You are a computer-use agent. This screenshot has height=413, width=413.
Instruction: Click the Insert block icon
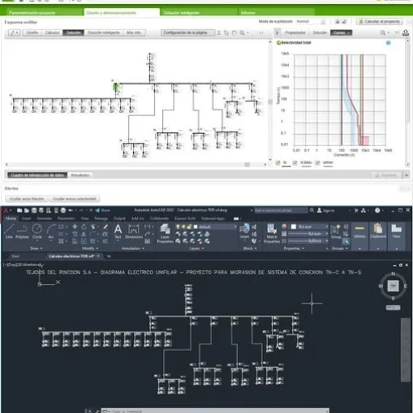click(x=244, y=231)
